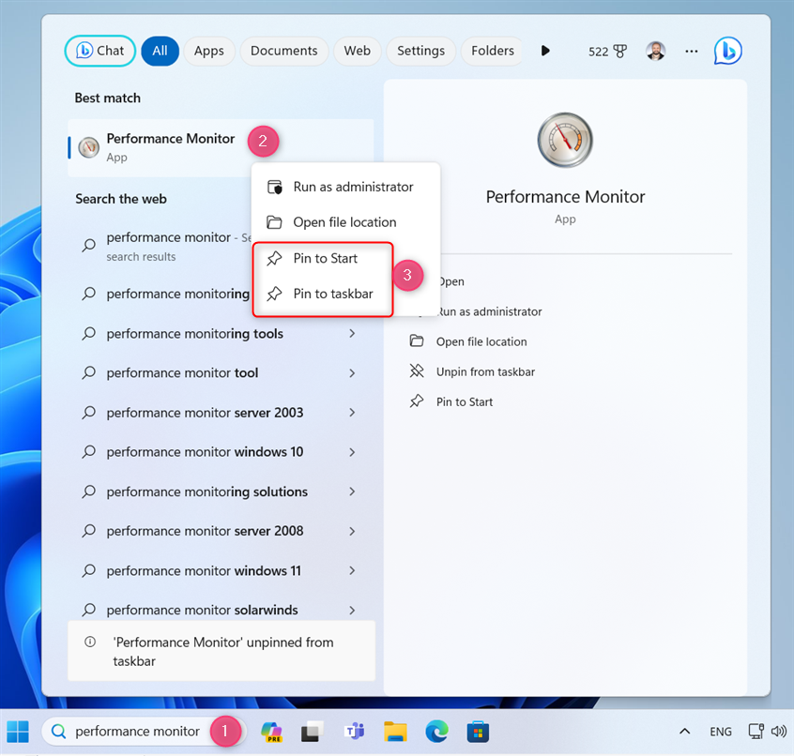This screenshot has height=756, width=794.
Task: Click Open file location in preview pane
Action: pyautogui.click(x=481, y=341)
